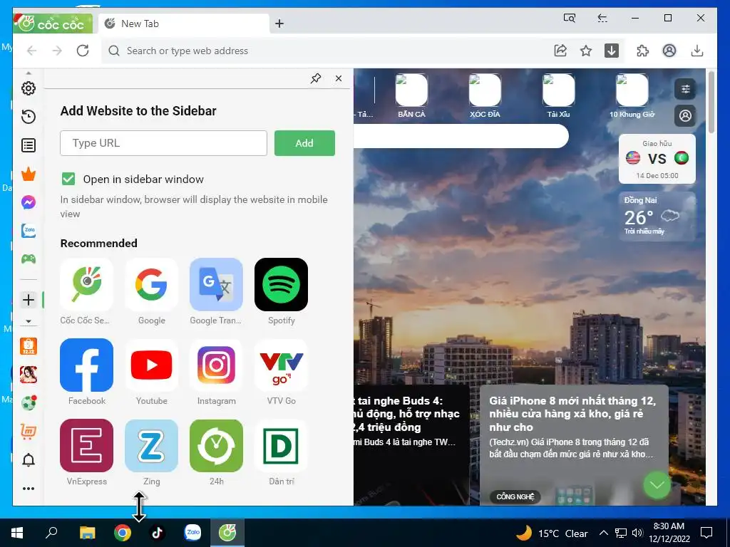The width and height of the screenshot is (730, 547).
Task: Open the reading list sidebar icon
Action: [29, 145]
